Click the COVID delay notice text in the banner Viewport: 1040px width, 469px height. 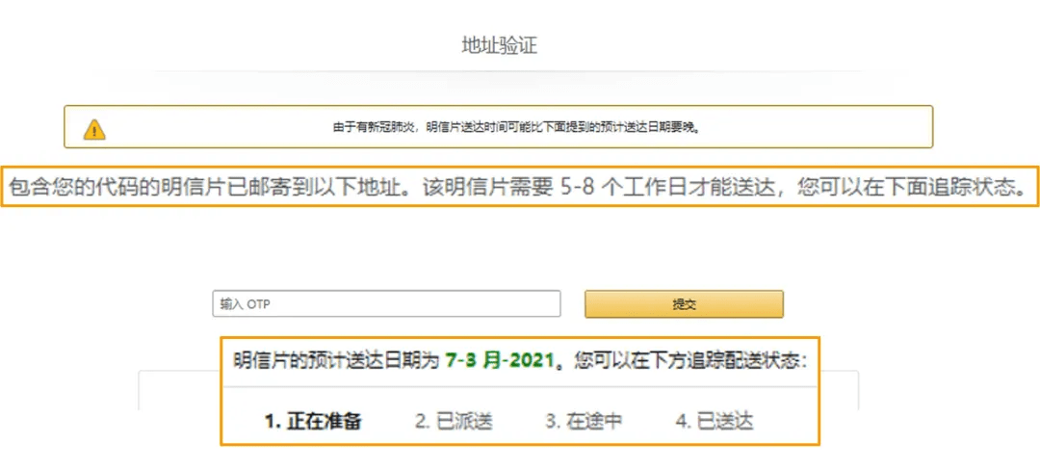[515, 127]
